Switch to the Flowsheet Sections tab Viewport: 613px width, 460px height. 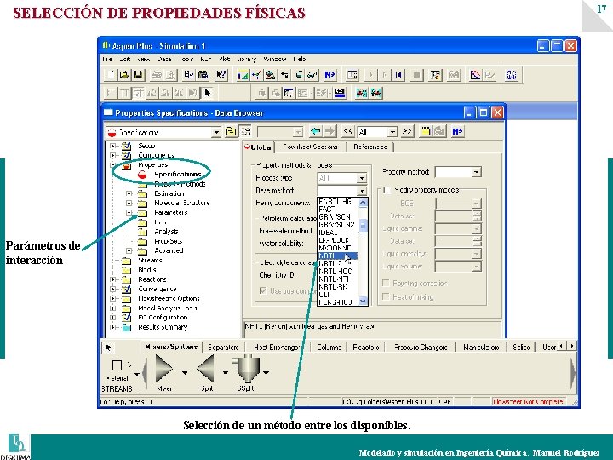tap(310, 147)
